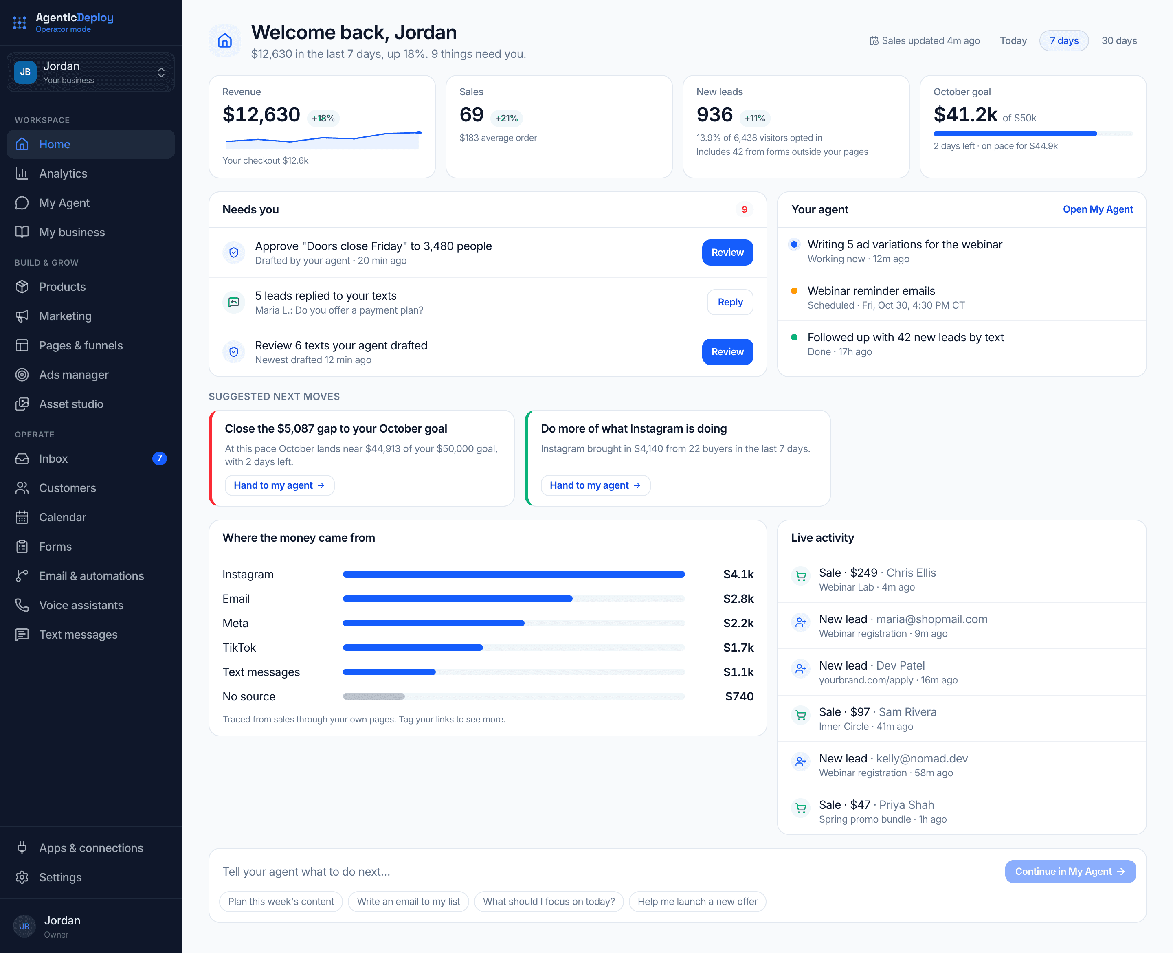Open New lead kelly@nomad.dev row

pyautogui.click(x=962, y=765)
